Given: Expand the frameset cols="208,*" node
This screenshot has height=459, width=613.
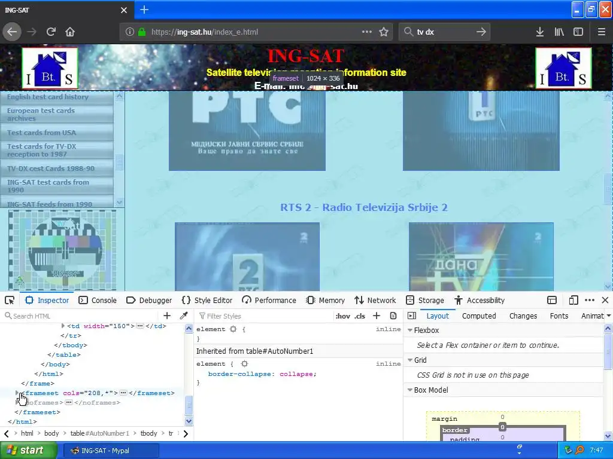Looking at the screenshot, I should [17, 393].
